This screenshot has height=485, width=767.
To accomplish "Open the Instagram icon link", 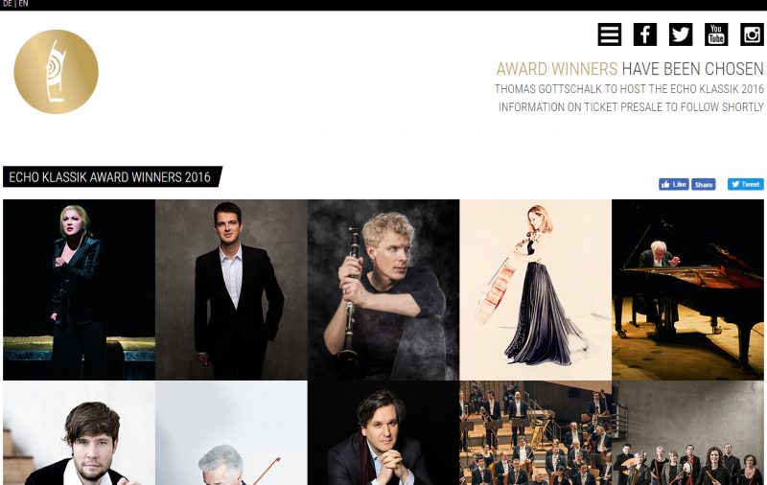I will 752,35.
